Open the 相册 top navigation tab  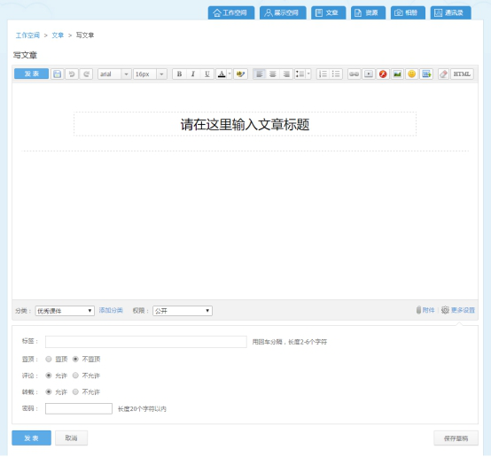click(x=408, y=12)
